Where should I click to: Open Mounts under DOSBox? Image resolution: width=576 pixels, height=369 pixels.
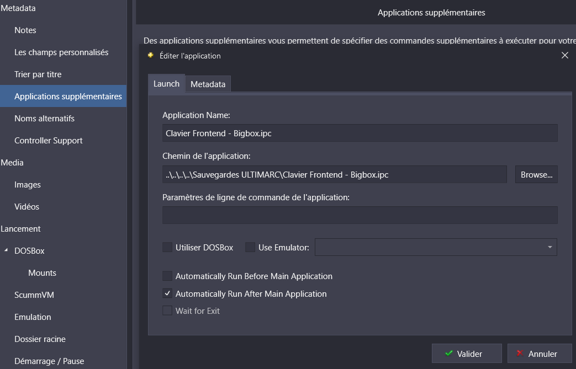pos(43,273)
